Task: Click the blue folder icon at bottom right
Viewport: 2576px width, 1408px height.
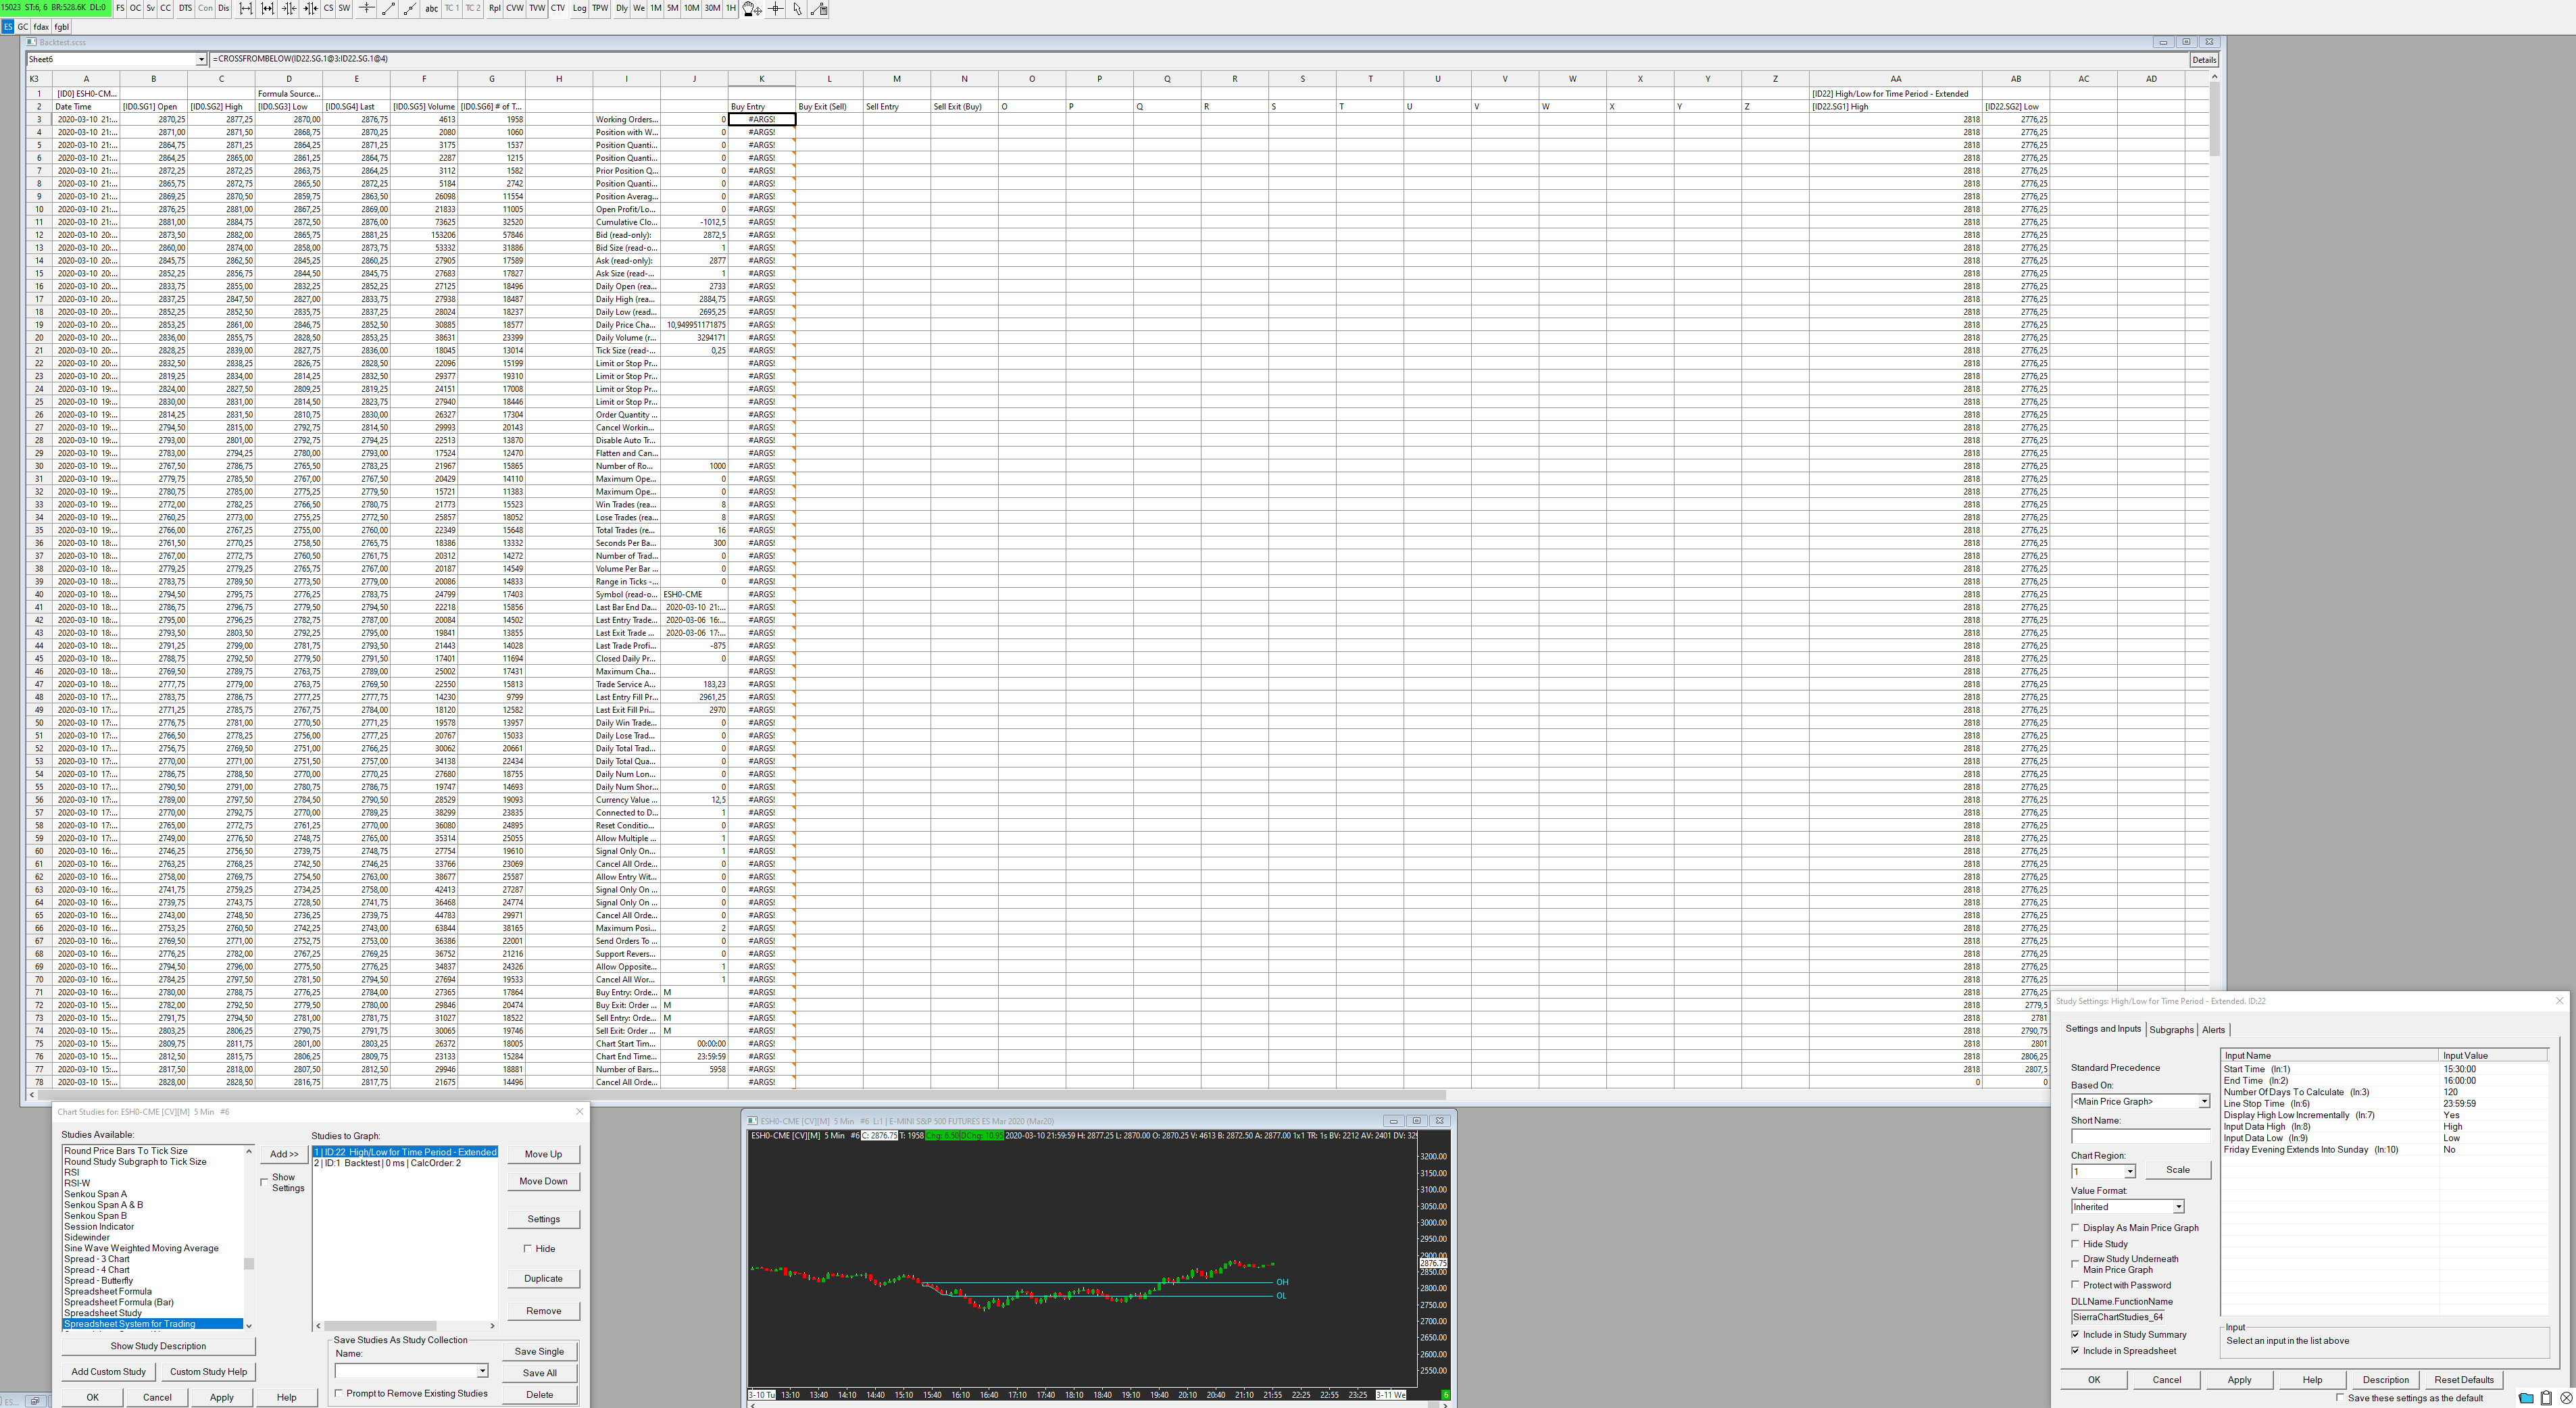Action: point(2526,1397)
